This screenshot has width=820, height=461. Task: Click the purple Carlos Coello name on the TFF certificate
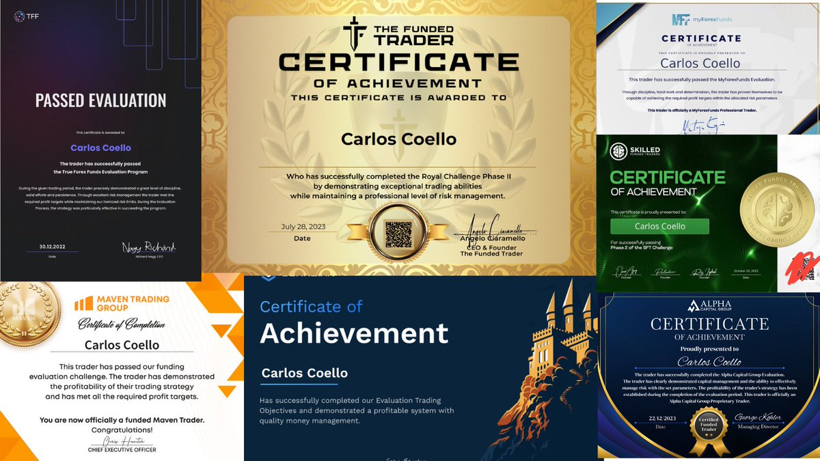click(100, 148)
